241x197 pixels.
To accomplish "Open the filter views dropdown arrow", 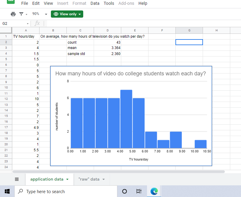I will click(26, 14).
